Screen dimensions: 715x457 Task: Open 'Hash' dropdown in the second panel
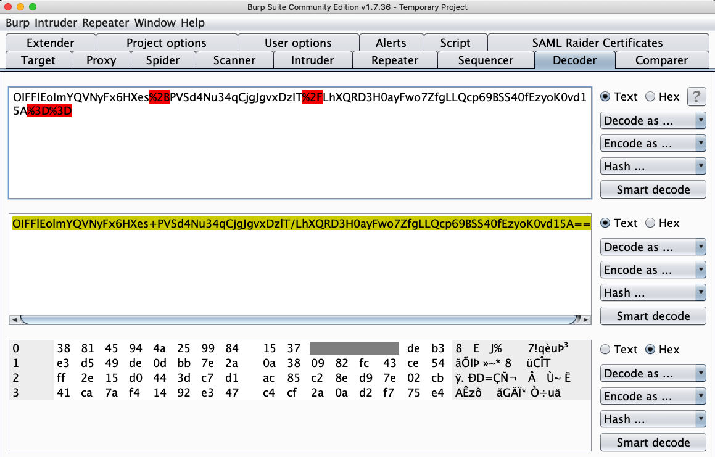(653, 293)
